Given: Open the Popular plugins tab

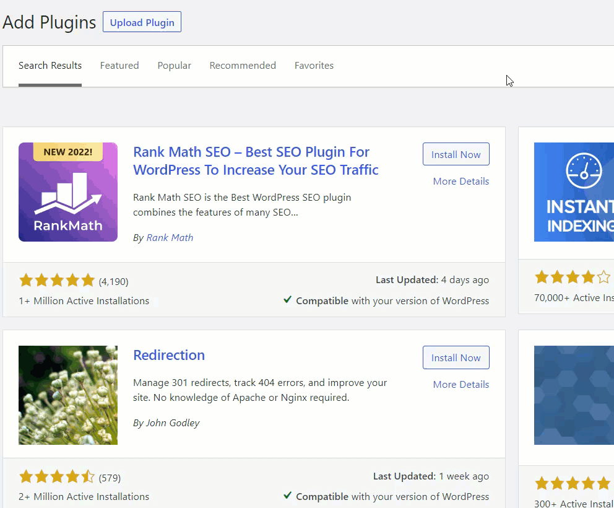Looking at the screenshot, I should (x=174, y=66).
